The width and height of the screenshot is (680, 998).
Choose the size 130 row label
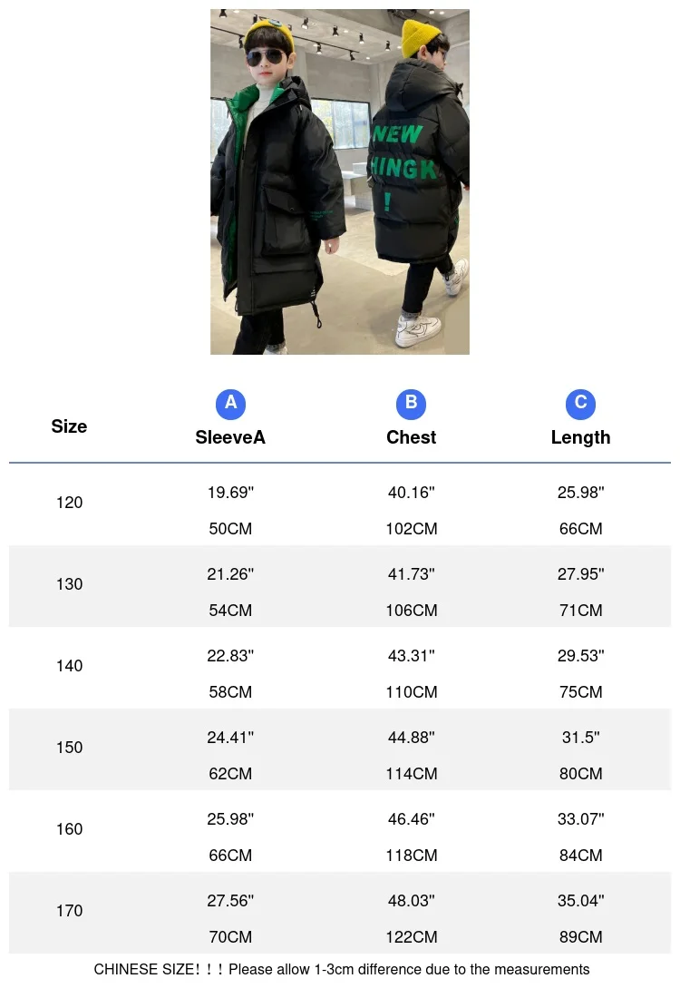point(69,584)
